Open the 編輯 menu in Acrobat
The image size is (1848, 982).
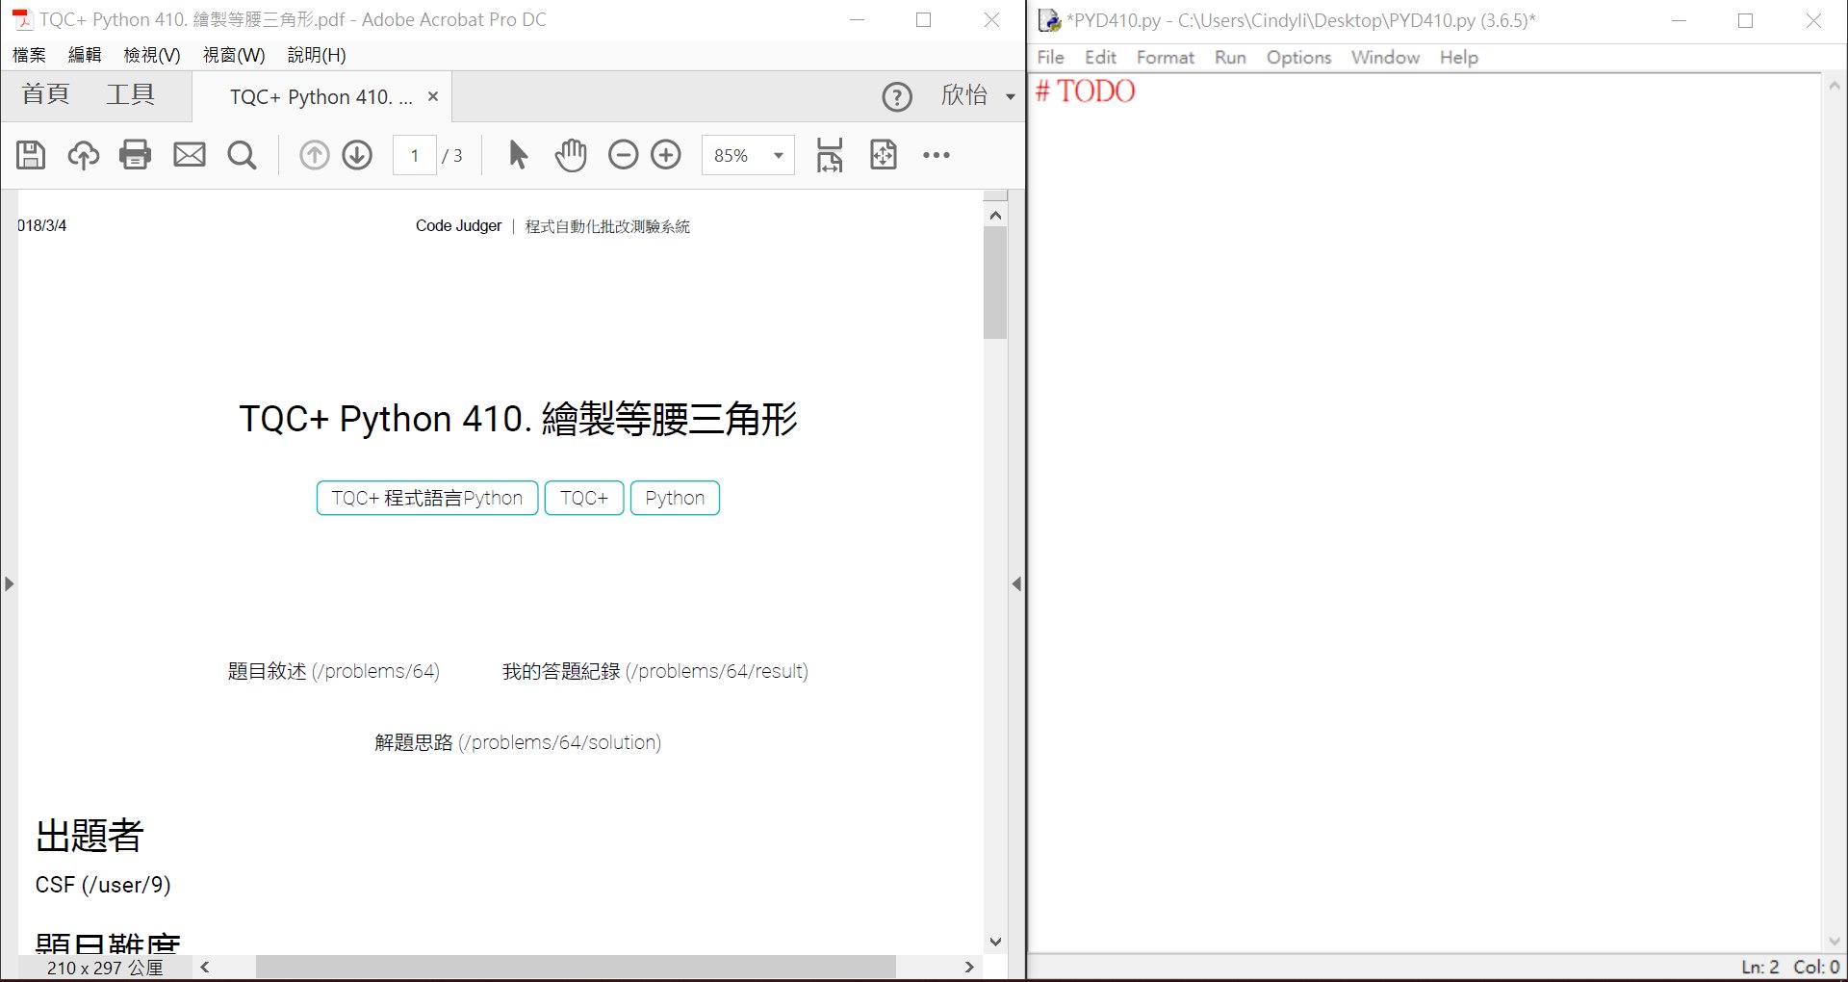85,55
